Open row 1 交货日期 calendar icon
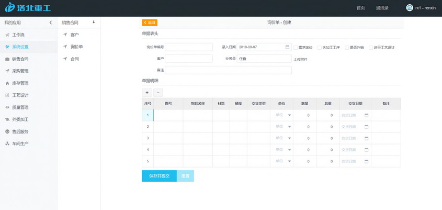 pos(366,115)
